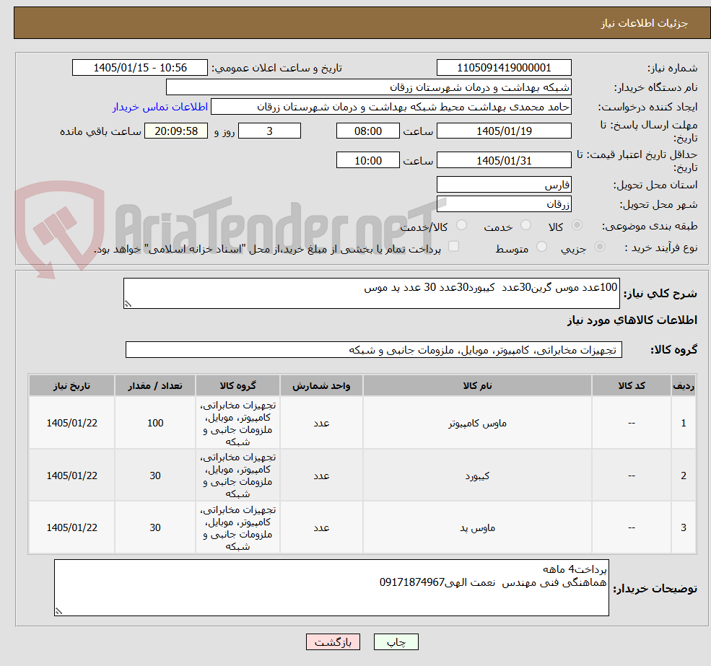Click the ایجاد کننده درخواست field
The image size is (711, 666).
click(391, 107)
